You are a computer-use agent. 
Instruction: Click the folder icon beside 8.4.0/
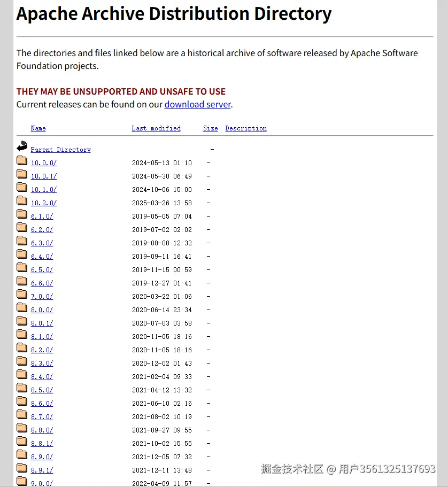[x=22, y=374]
